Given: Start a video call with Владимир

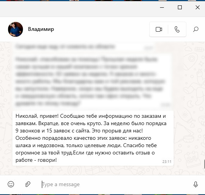Looking at the screenshot, I should [x=159, y=29].
